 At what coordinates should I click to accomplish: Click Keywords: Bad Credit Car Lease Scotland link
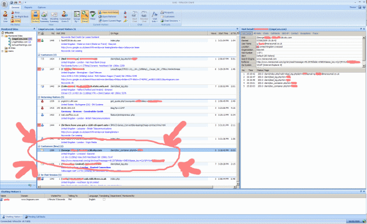80,37
